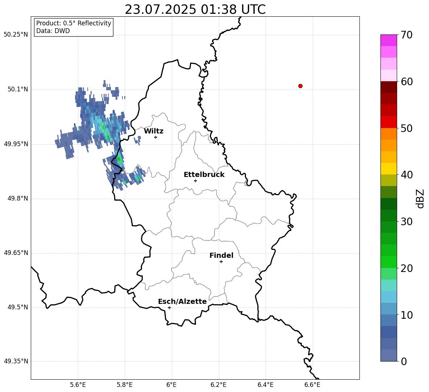Pick the dark maroon swatch below 60
The width and height of the screenshot is (429, 392).
(x=389, y=87)
